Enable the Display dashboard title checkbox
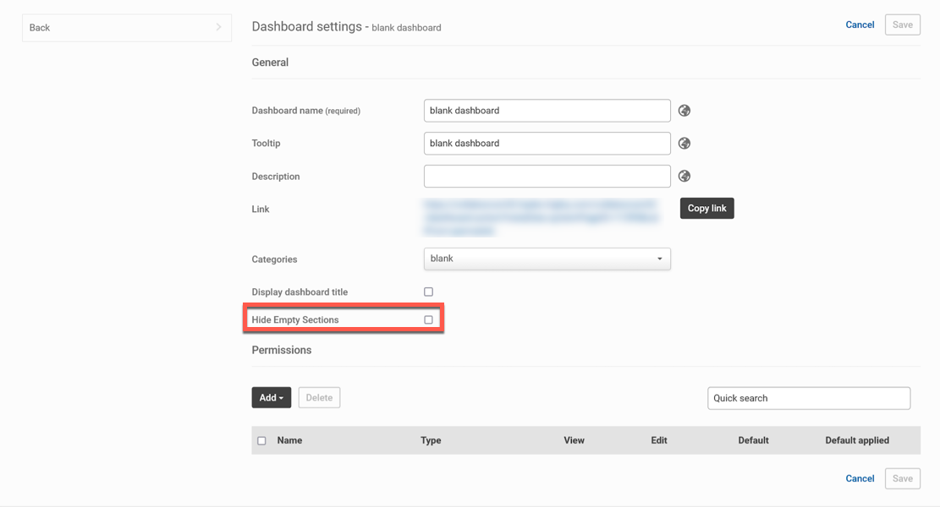Image resolution: width=940 pixels, height=507 pixels. coord(428,292)
